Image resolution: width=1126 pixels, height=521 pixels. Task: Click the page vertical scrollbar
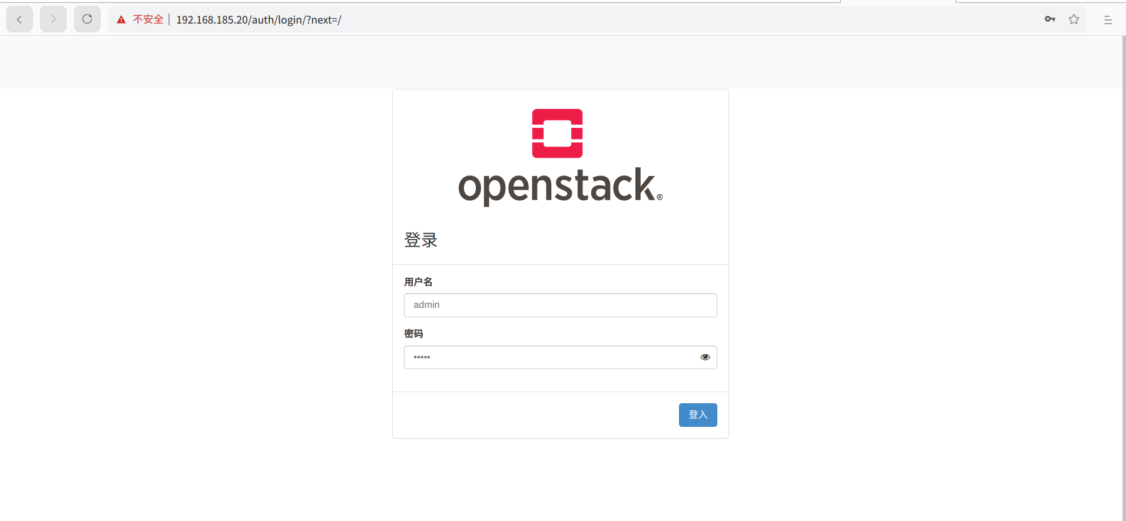coord(1124,278)
